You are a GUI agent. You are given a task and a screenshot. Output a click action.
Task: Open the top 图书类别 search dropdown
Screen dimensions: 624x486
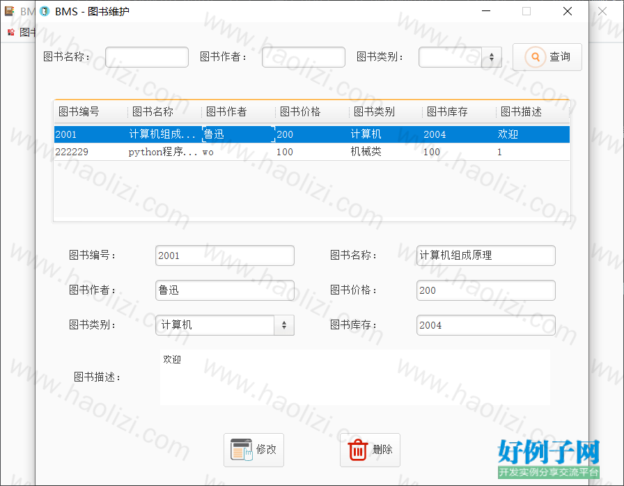tap(460, 57)
